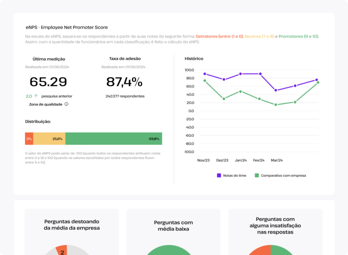Click the Dez/23 axis label
The image size is (348, 255).
click(x=222, y=160)
